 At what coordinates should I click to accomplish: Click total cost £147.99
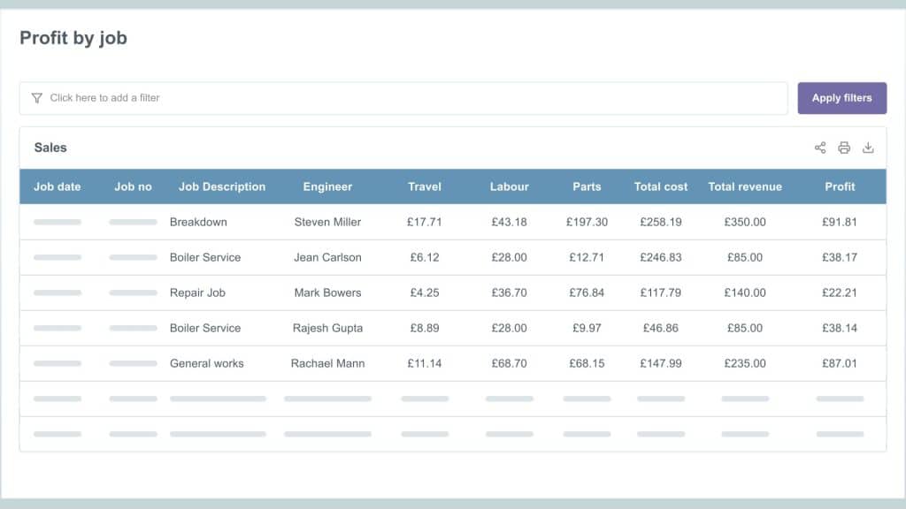tap(660, 363)
